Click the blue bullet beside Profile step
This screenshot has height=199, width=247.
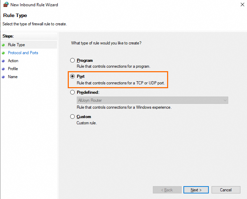pos(3,69)
